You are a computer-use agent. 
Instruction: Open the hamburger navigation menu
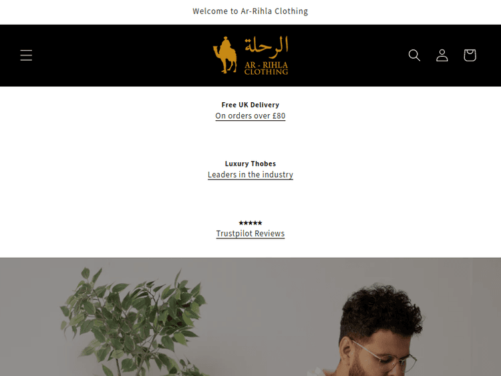(x=26, y=55)
